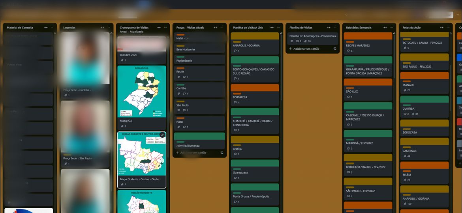Screen dimensions: 462x213
Task: Collapse the Praças - Visitas Atuais list
Action: (x=215, y=28)
